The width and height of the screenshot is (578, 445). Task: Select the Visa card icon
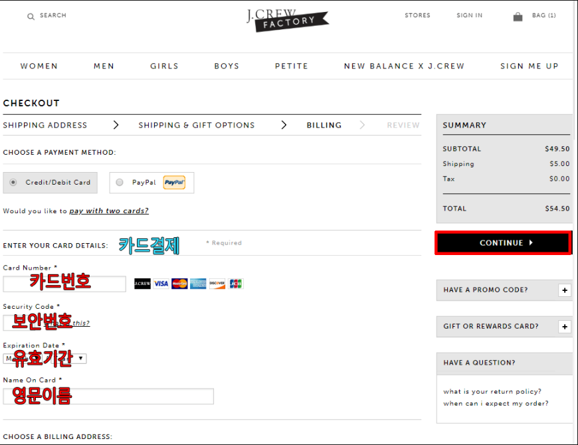(x=161, y=284)
